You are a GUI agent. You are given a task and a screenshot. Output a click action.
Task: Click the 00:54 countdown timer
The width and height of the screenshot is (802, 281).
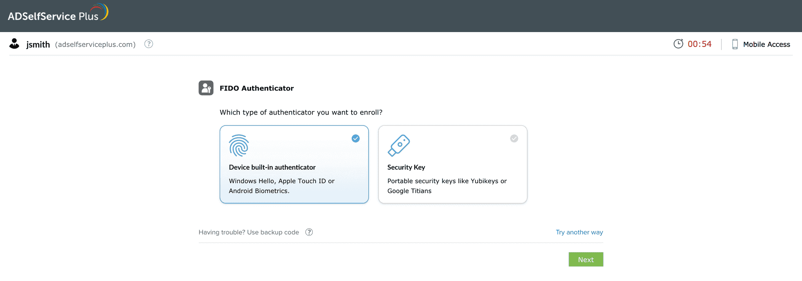point(699,44)
